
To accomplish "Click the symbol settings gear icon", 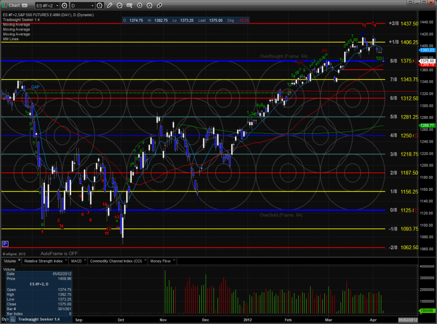I will 64,5.
